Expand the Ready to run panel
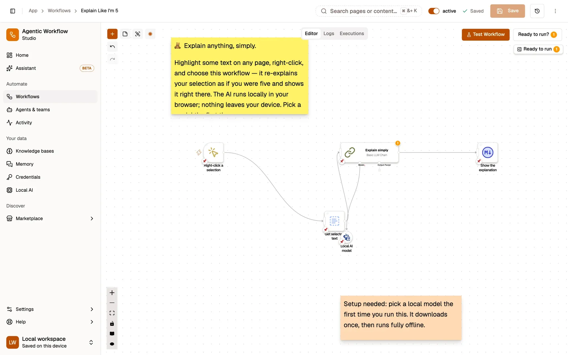 [538, 49]
